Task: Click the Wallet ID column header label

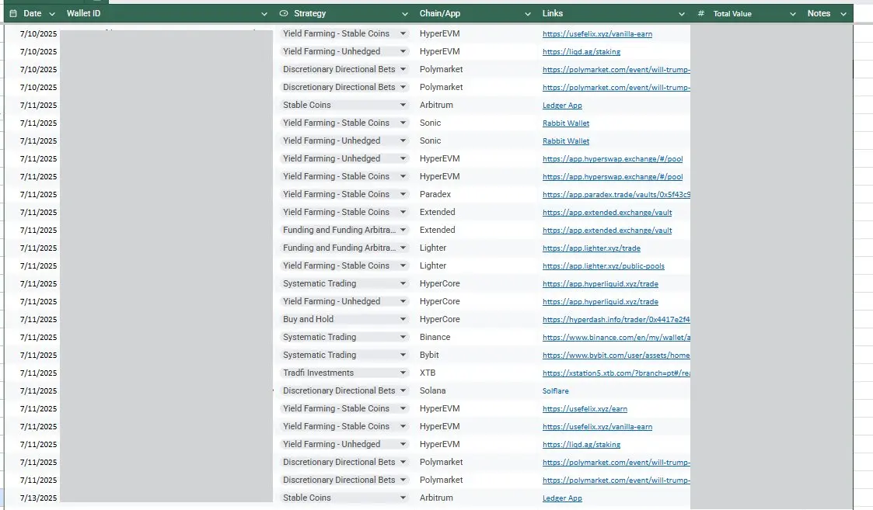Action: tap(83, 13)
